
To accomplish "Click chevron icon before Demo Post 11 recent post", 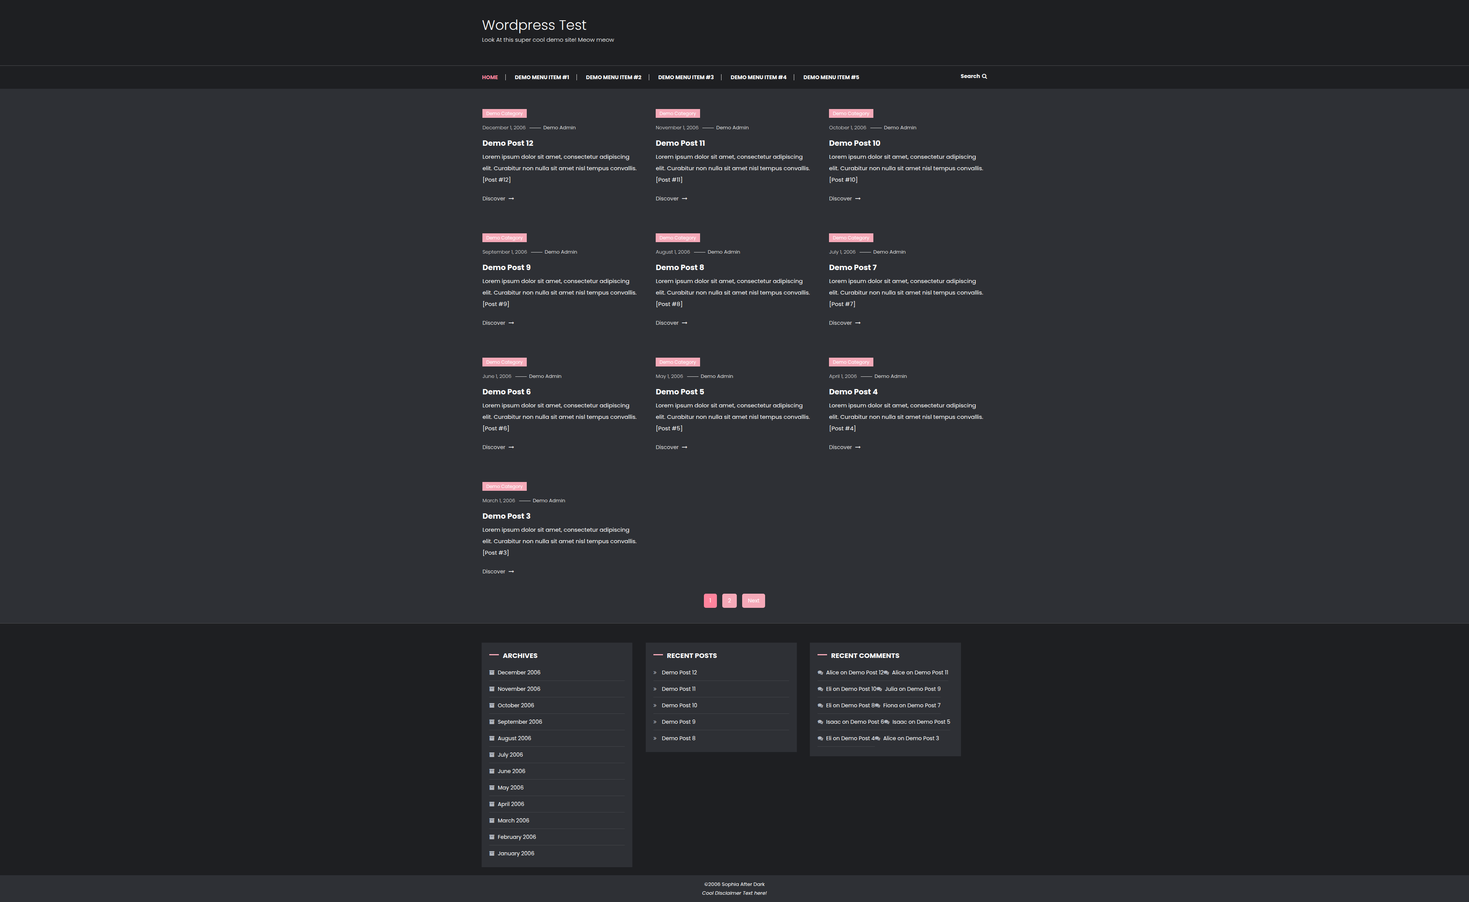I will (655, 689).
